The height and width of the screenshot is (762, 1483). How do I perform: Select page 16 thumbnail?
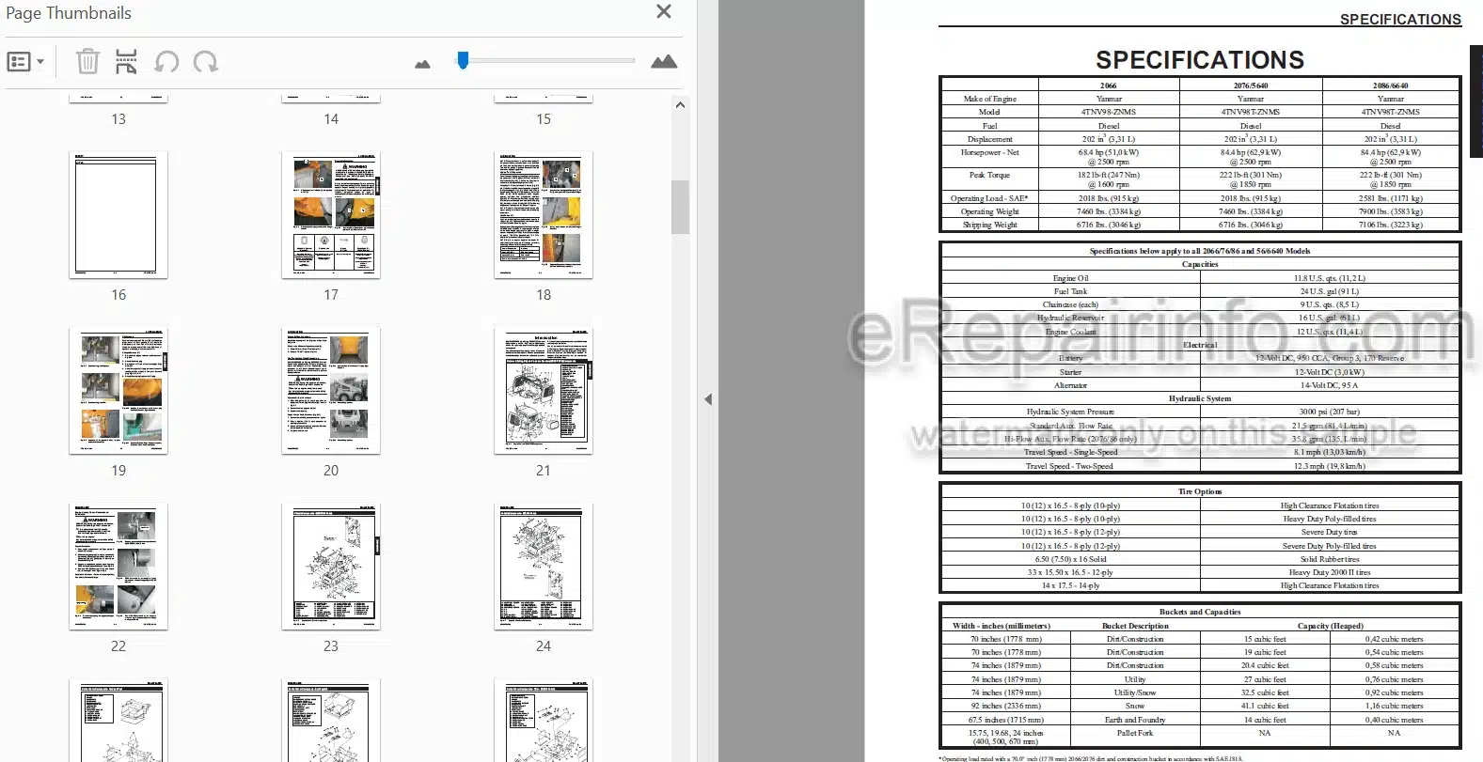pyautogui.click(x=118, y=215)
